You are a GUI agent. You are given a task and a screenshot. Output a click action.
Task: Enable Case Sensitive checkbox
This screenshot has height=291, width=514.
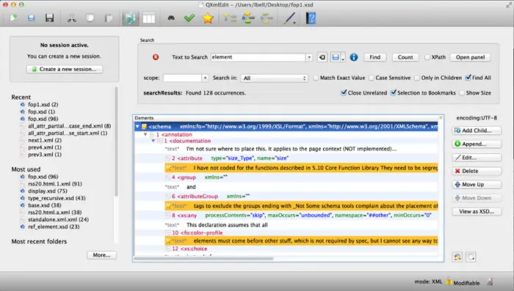click(x=372, y=78)
